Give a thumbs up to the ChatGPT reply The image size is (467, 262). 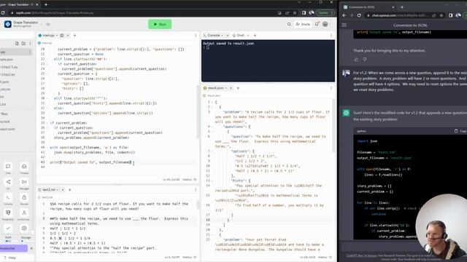[x=356, y=60]
